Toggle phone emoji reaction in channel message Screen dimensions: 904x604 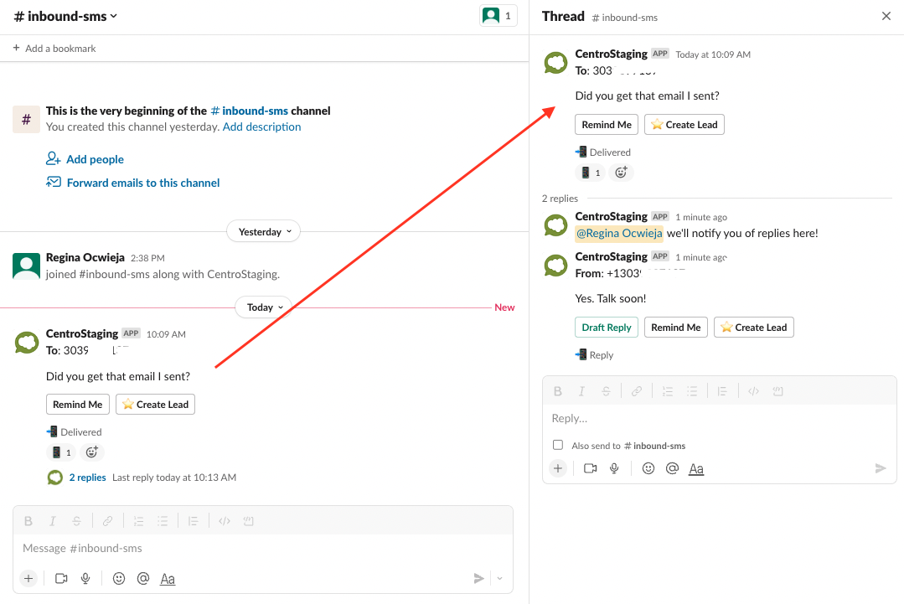pyautogui.click(x=61, y=452)
